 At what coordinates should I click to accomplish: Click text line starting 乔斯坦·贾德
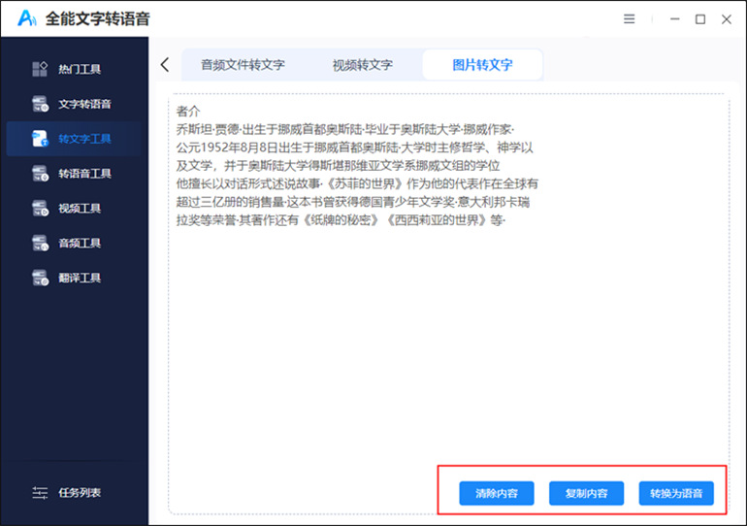345,130
